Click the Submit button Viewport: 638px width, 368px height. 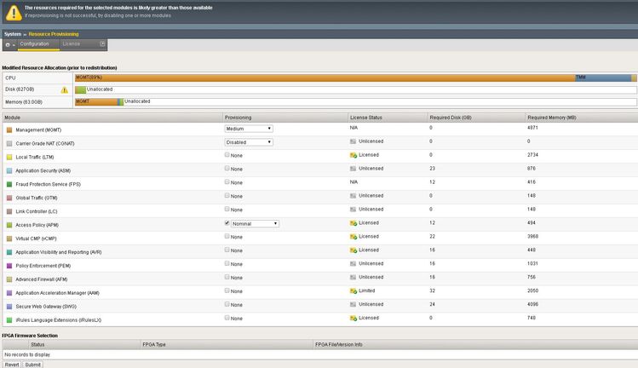[x=32, y=364]
